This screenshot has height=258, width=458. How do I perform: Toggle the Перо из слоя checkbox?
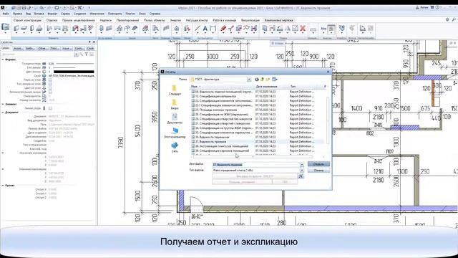[50, 80]
